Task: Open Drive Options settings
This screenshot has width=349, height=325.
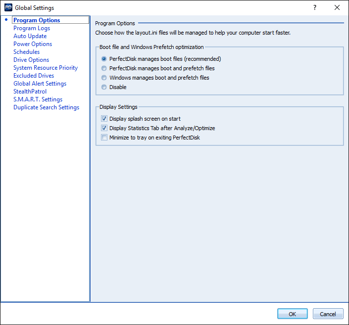Action: coord(31,60)
